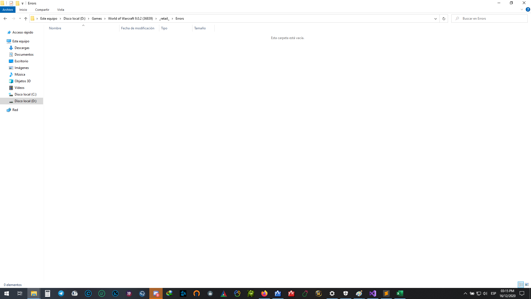This screenshot has height=299, width=531.
Task: Go to Games folder in breadcrumb
Action: coord(97,19)
